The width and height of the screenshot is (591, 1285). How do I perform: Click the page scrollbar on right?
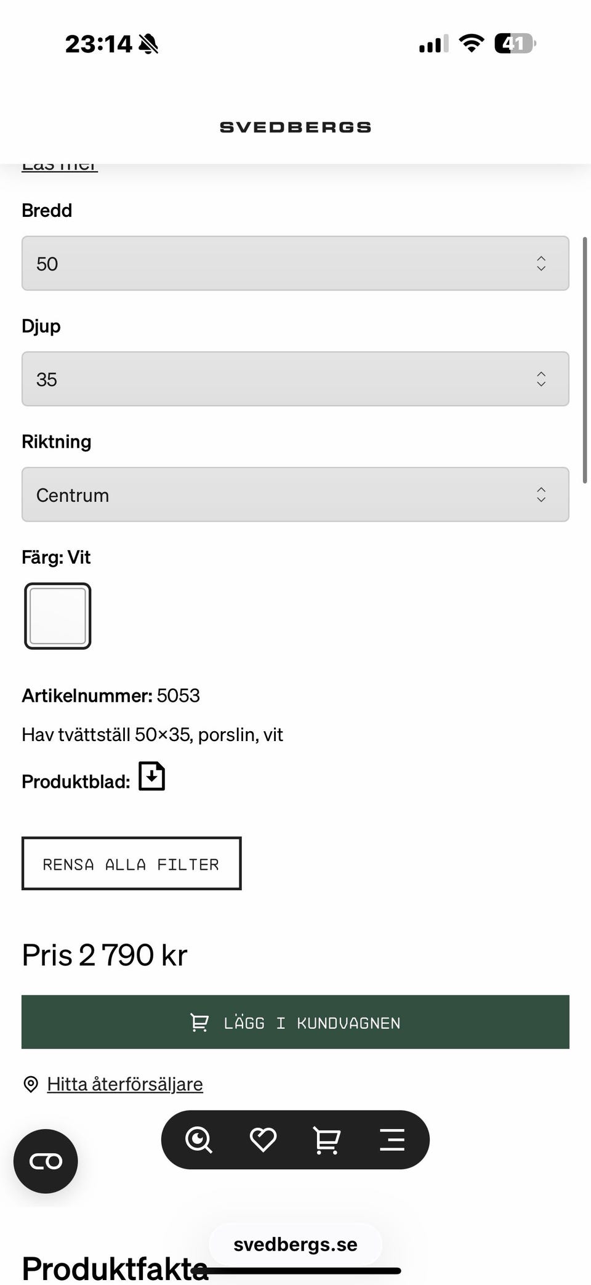(585, 360)
